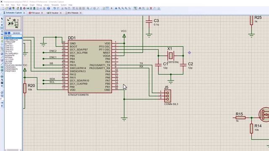The width and height of the screenshot is (269, 151).
Task: Open the File menu
Action: point(3,5)
